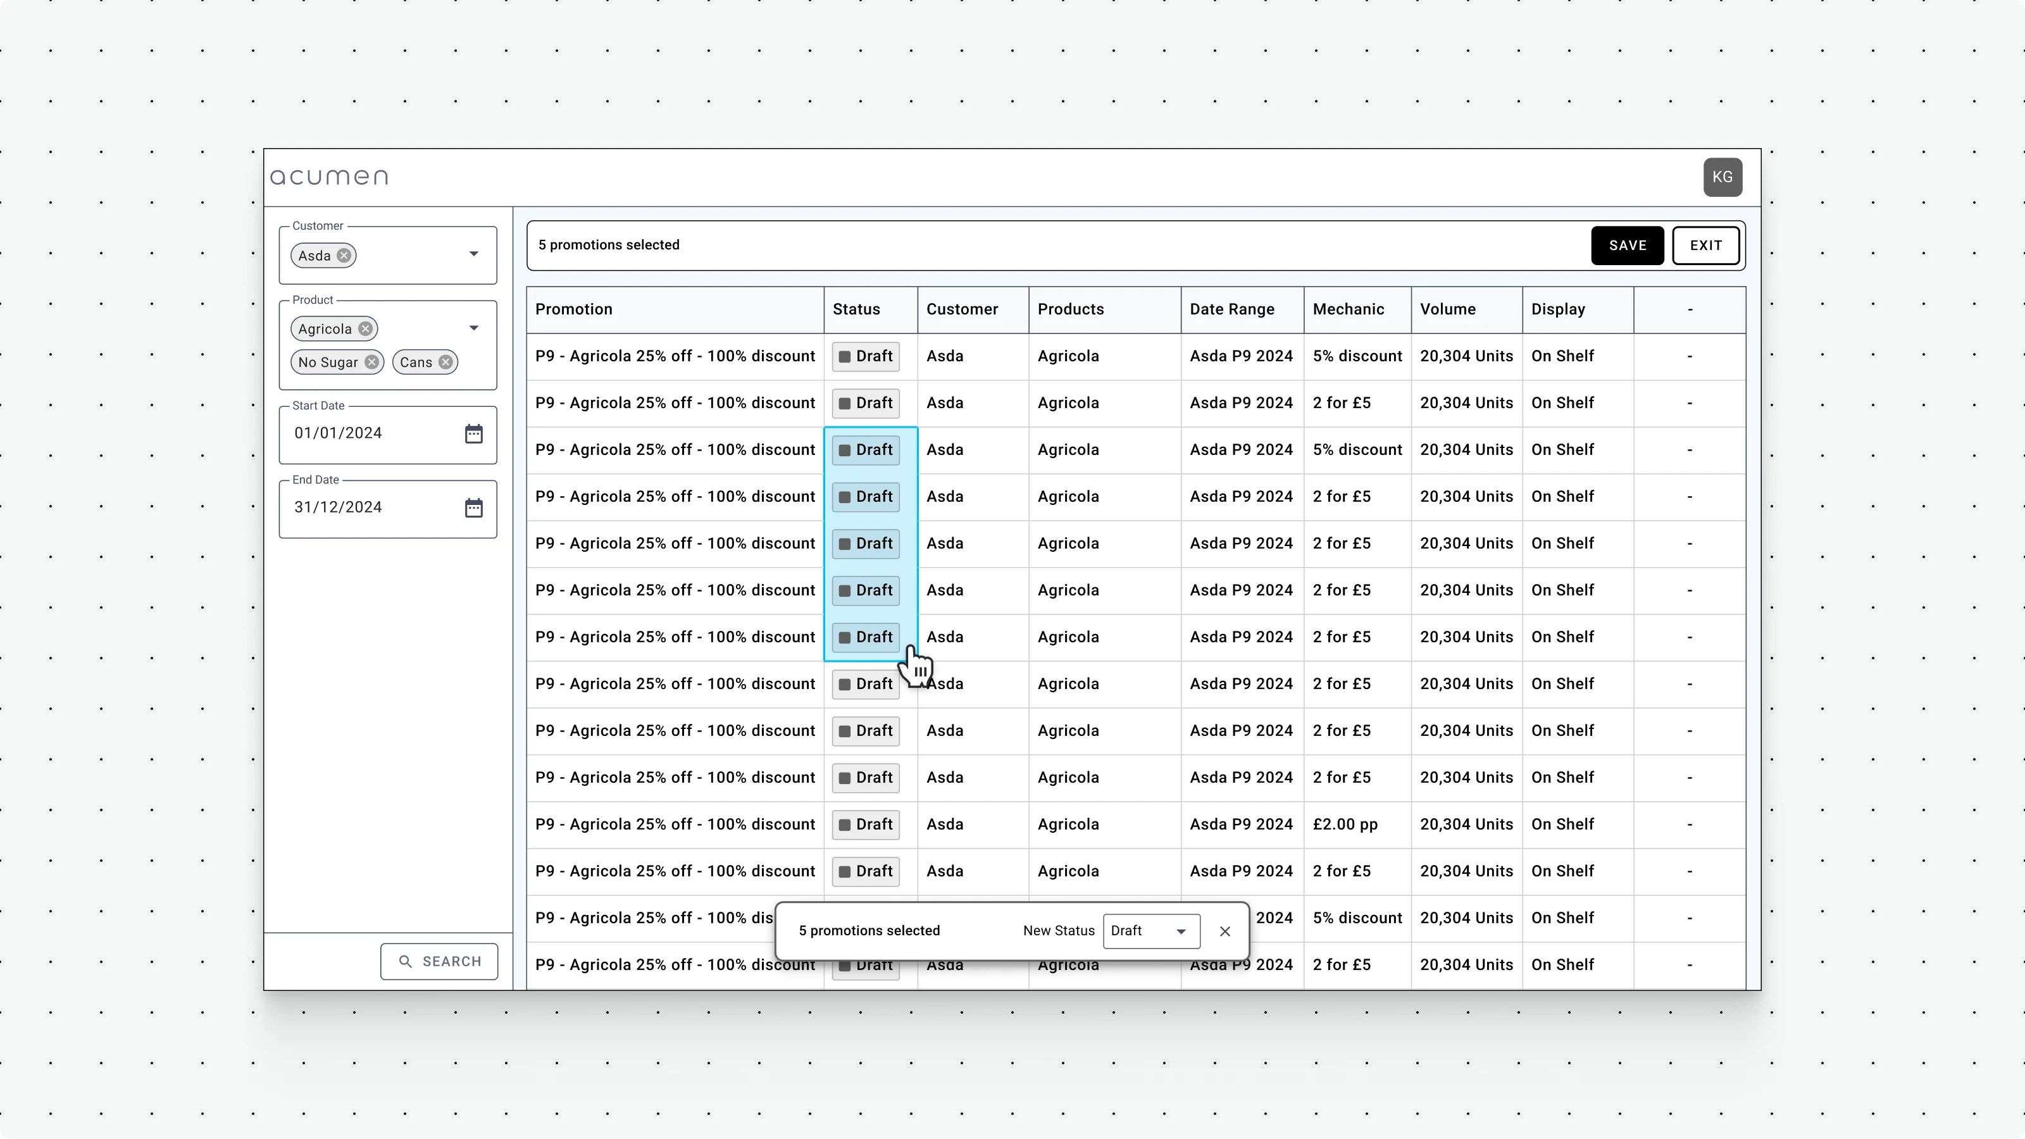This screenshot has width=2025, height=1139.
Task: Remove the Agricola product filter chip
Action: pyautogui.click(x=364, y=328)
